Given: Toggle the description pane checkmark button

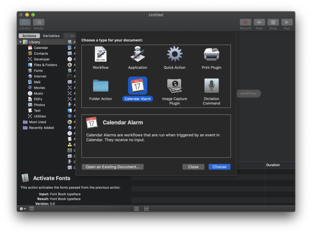Looking at the screenshot, I should (32, 209).
